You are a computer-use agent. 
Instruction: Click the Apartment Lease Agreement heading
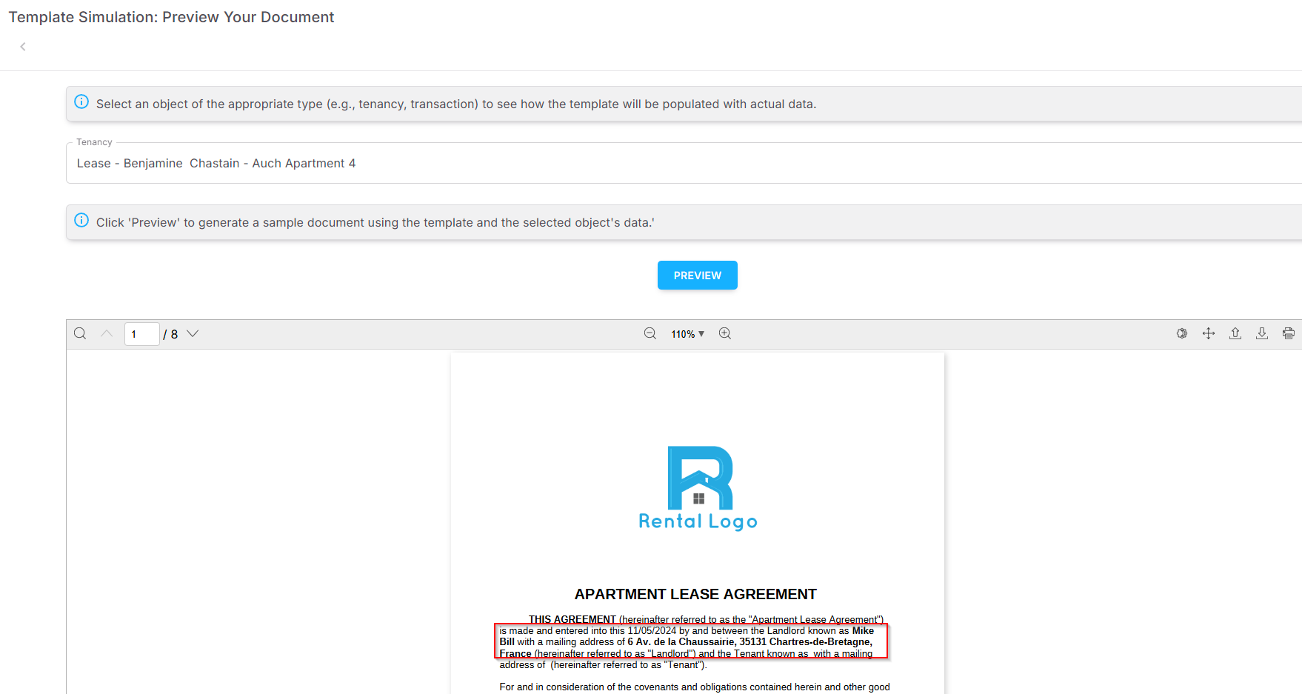pyautogui.click(x=695, y=595)
